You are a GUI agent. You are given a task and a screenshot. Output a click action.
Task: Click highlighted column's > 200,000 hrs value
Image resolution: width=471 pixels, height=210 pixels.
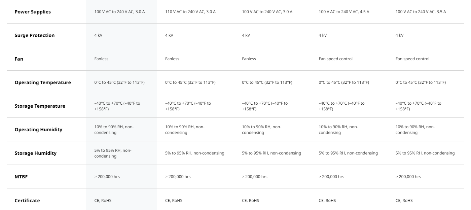(x=107, y=177)
